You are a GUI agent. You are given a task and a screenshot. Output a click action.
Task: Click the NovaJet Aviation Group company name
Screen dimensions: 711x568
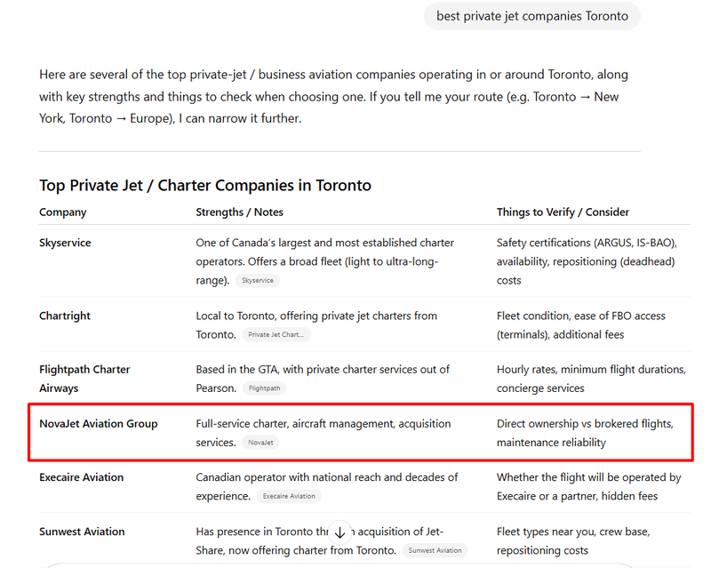coord(99,424)
